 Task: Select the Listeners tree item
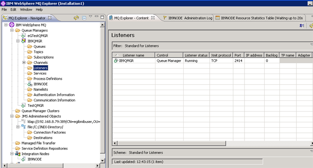pos(40,68)
